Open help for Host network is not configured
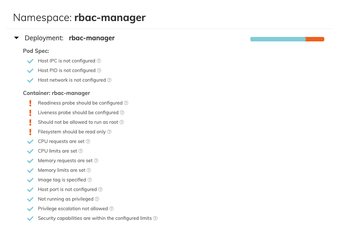Screen dimensions: 338x235 tap(109, 80)
